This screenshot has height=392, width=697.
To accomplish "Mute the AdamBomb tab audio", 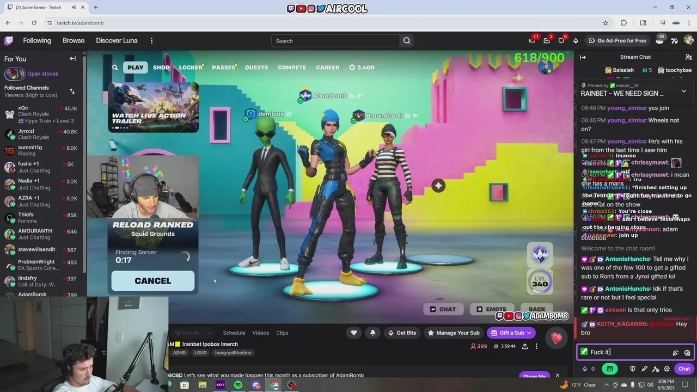I will tap(74, 8).
